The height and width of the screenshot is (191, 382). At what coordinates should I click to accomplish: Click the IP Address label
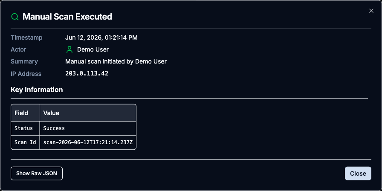point(26,74)
